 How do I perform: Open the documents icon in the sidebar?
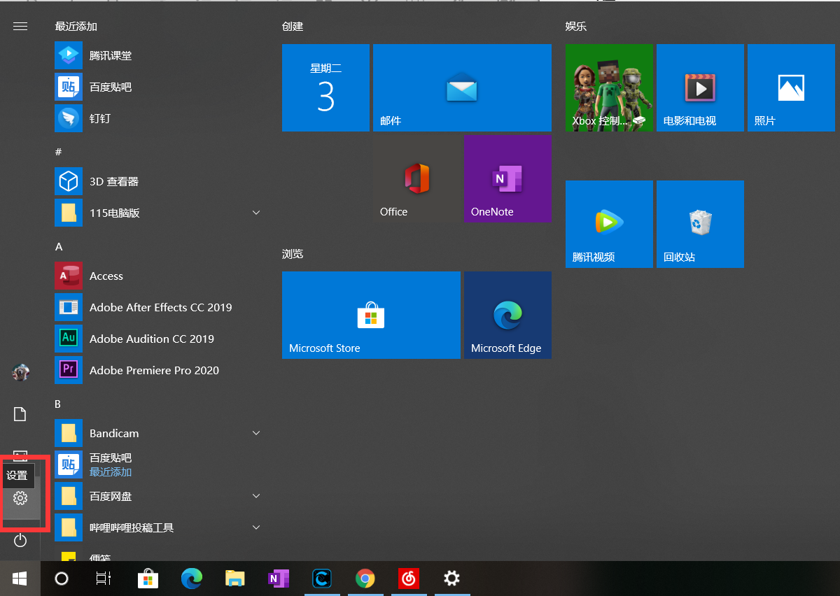coord(20,414)
